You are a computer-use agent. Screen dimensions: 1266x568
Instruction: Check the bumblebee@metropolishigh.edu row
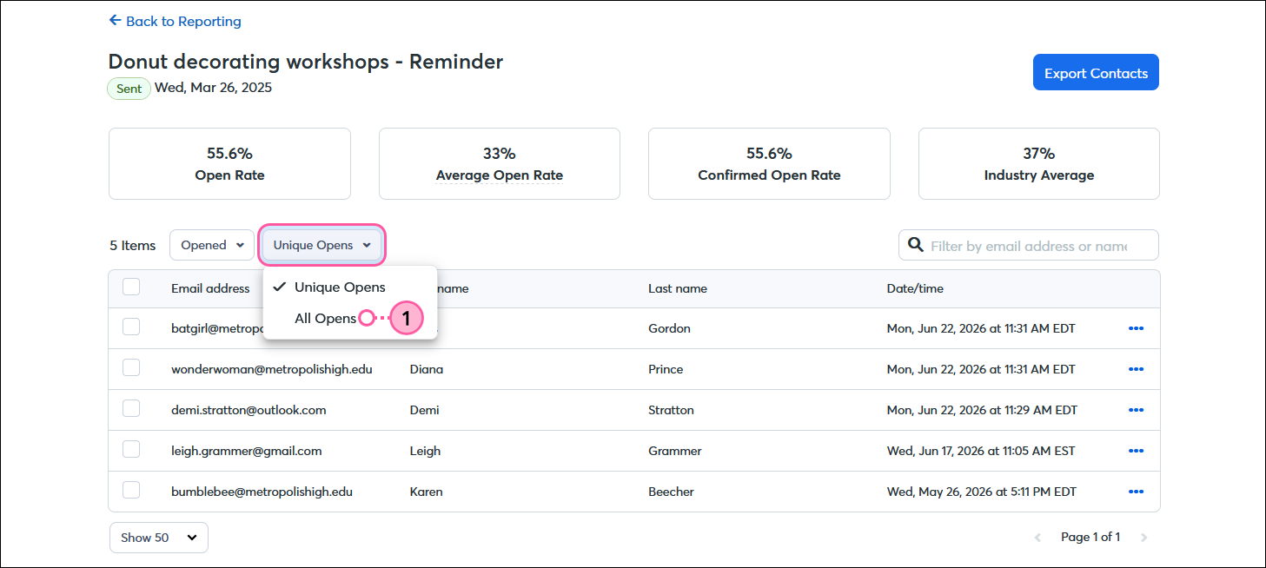coord(131,490)
